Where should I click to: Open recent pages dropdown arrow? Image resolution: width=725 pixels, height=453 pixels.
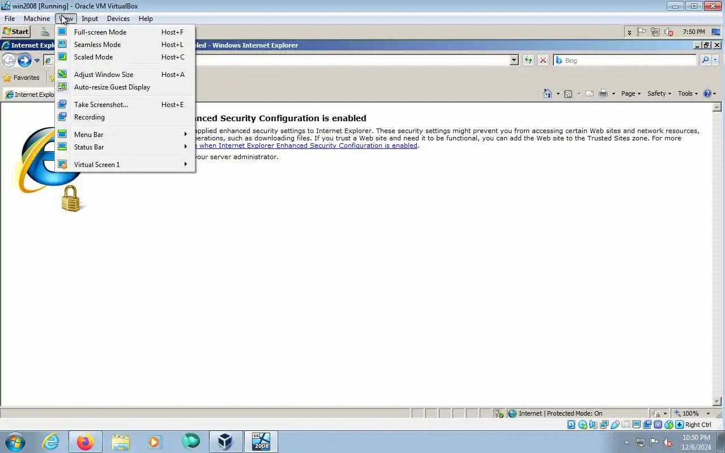click(37, 61)
